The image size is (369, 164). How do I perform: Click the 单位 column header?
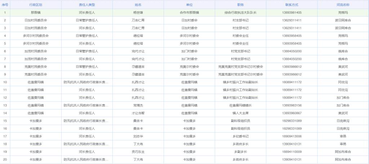pyautogui.click(x=189, y=5)
